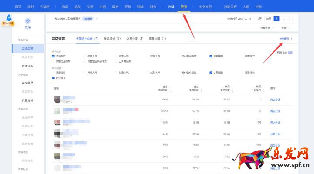Image resolution: width=314 pixels, height=174 pixels.
Task: Go to next date with right arrow
Action: click(x=290, y=19)
